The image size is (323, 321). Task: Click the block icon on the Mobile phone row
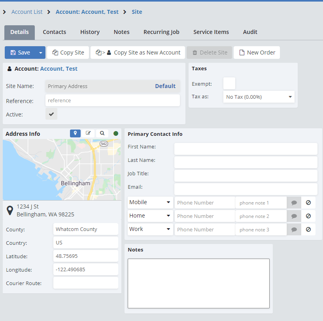click(308, 203)
